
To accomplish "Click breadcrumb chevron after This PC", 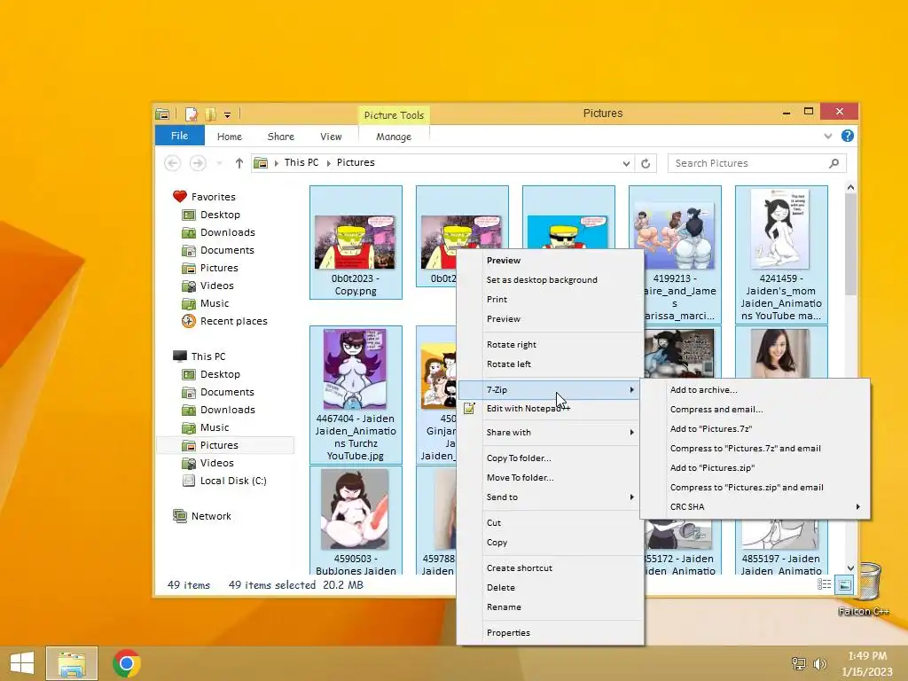I will coord(328,163).
